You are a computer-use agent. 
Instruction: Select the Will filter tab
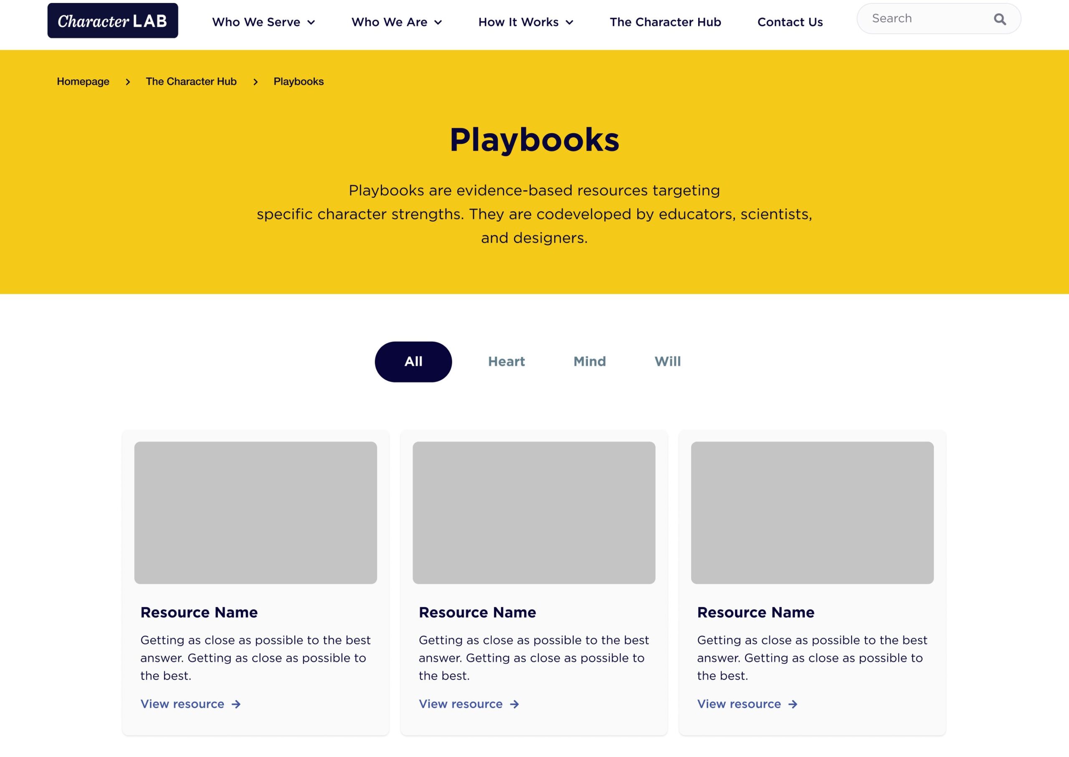click(667, 362)
